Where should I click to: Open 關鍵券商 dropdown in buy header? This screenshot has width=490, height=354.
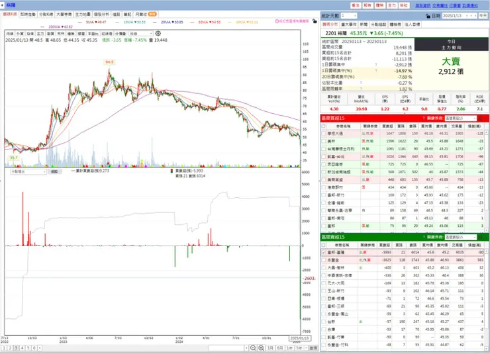tap(461, 118)
